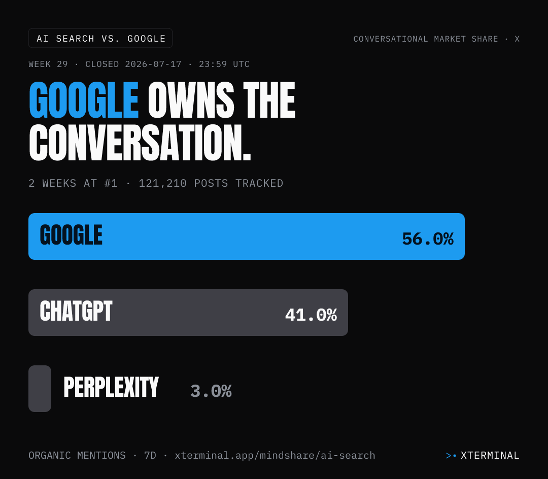The image size is (548, 479).
Task: Select the ChatGPT 41.0% bar
Action: click(188, 313)
